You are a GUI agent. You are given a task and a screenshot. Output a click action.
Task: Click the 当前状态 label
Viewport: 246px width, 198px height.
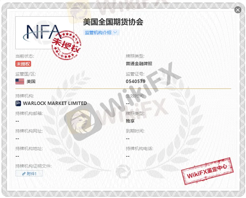(x=24, y=56)
